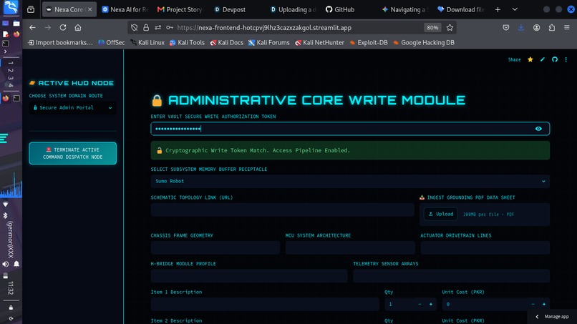577x324 pixels.
Task: Click the star favorite icon in app header
Action: pos(530,59)
